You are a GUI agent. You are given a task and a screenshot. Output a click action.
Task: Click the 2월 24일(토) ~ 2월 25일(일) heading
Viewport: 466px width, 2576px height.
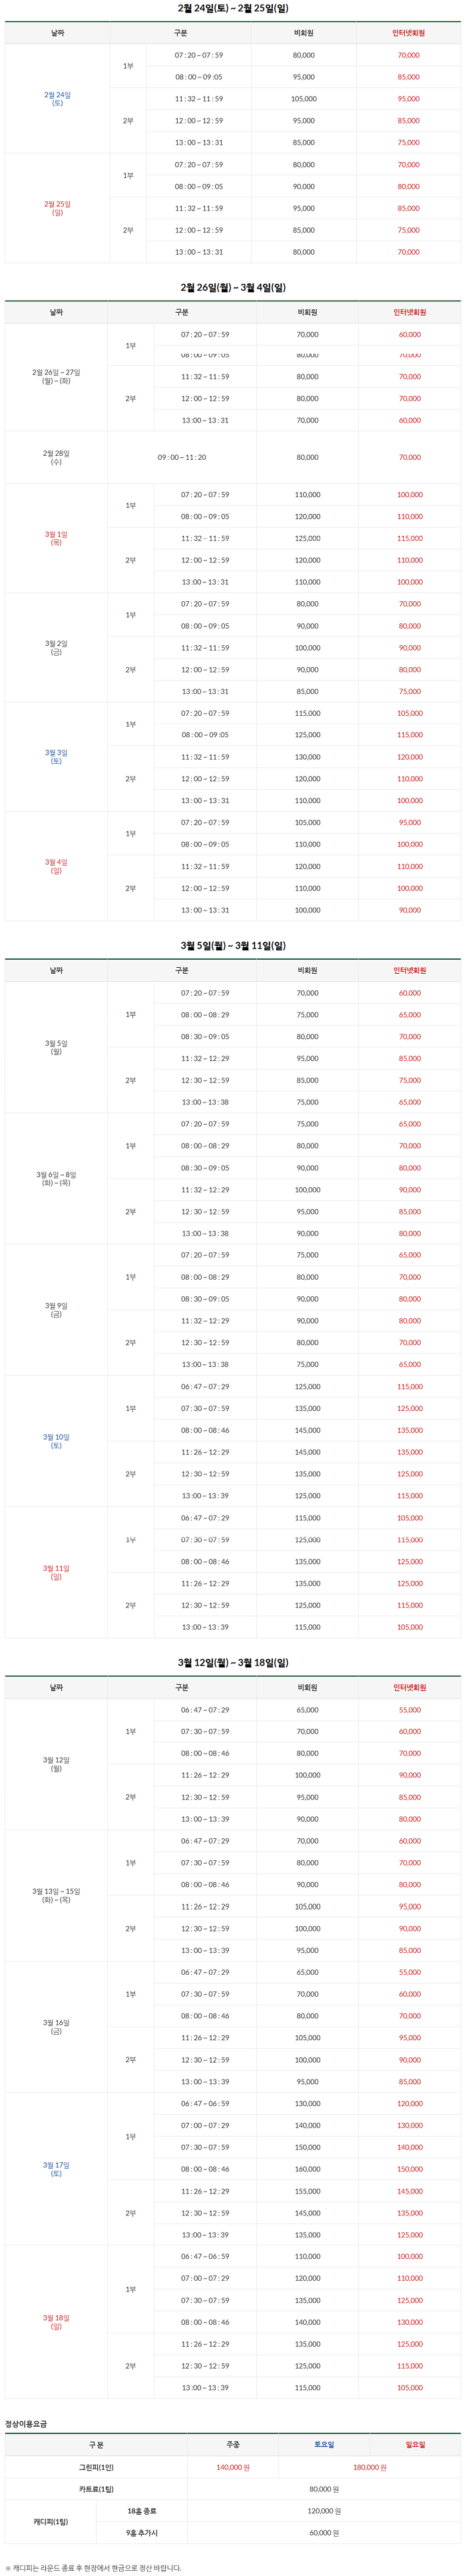point(232,8)
